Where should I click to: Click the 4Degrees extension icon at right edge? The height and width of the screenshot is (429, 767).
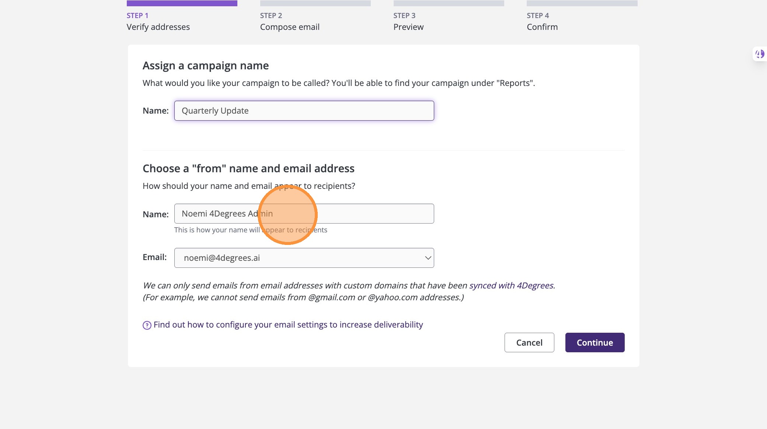click(760, 54)
